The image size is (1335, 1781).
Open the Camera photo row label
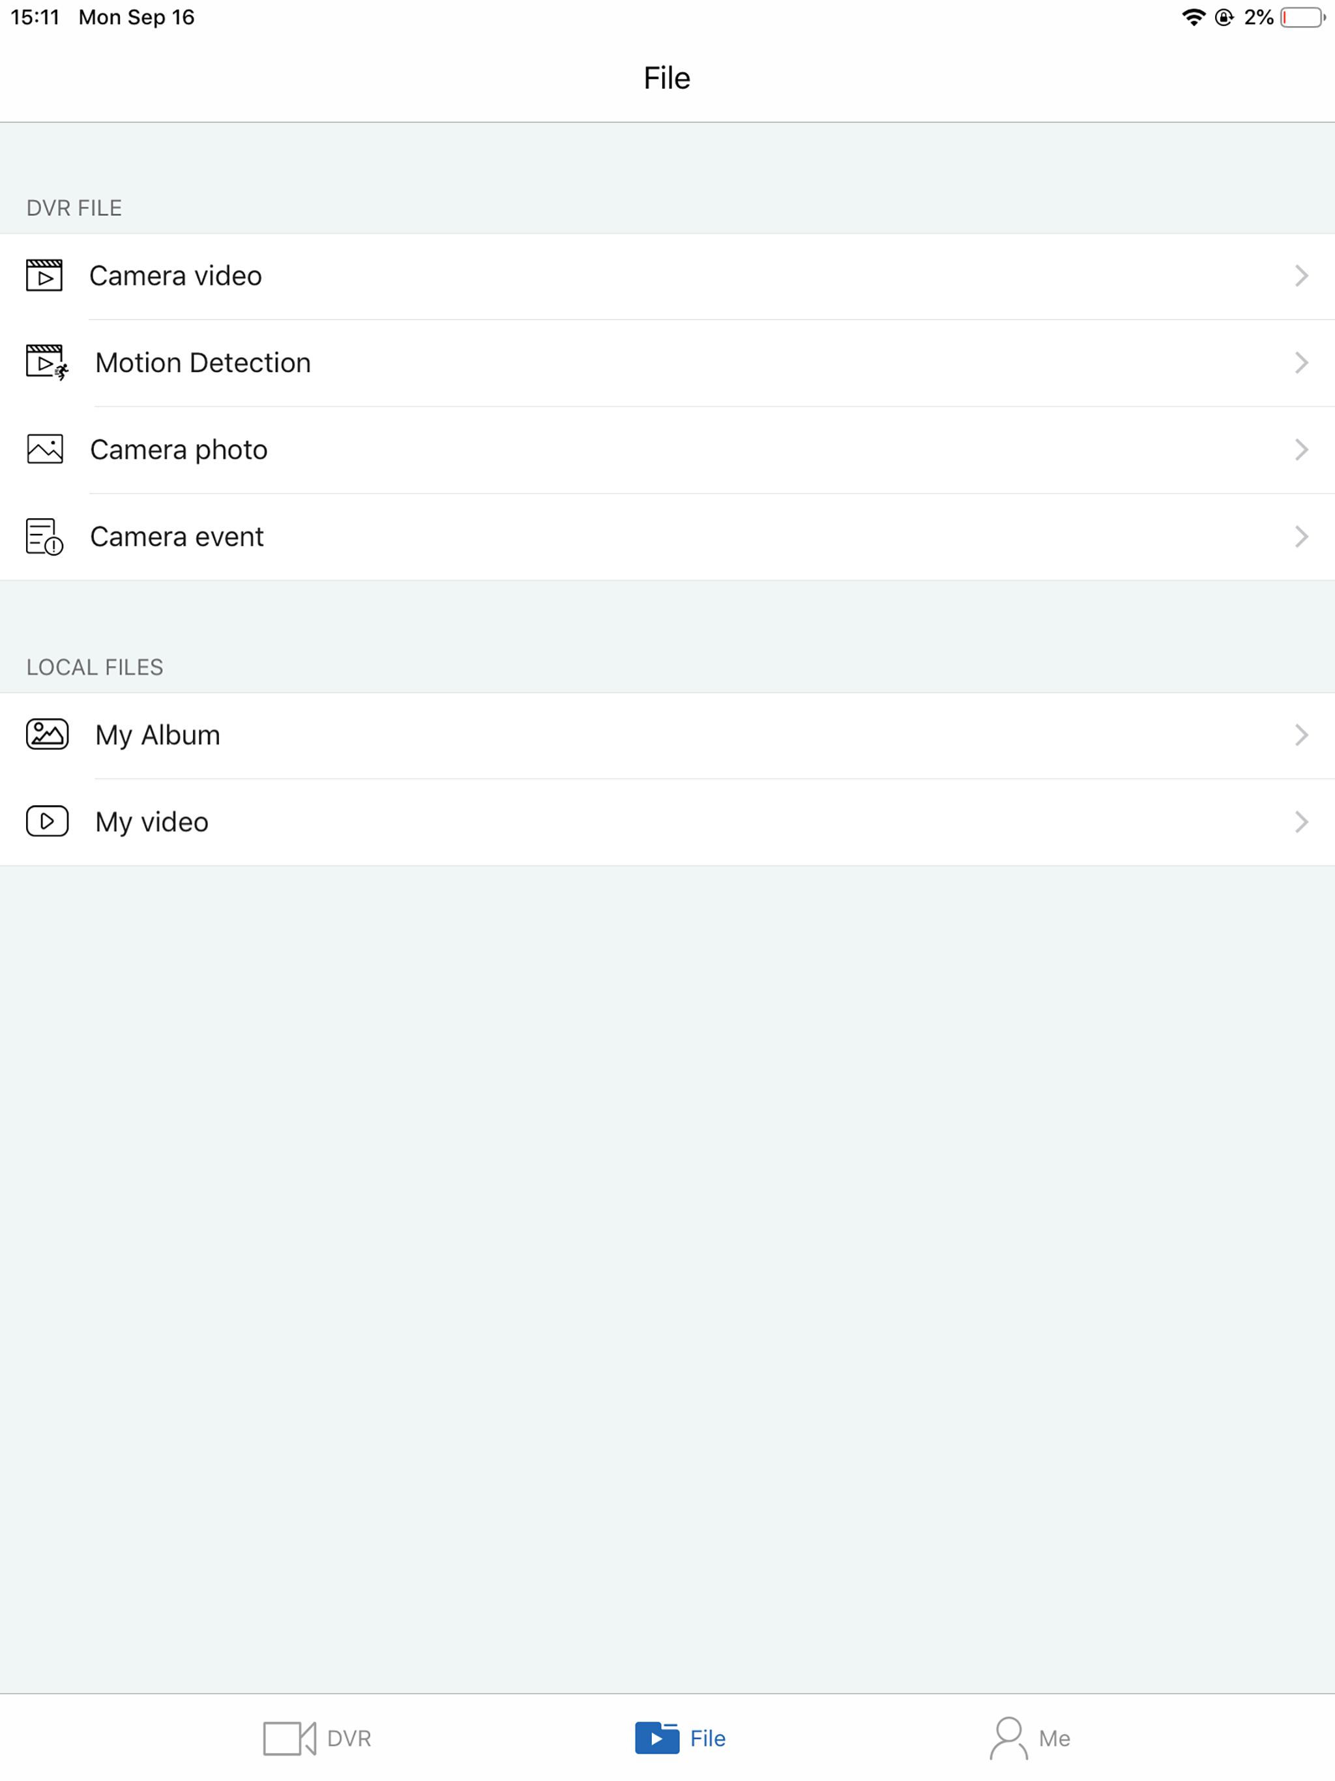179,449
